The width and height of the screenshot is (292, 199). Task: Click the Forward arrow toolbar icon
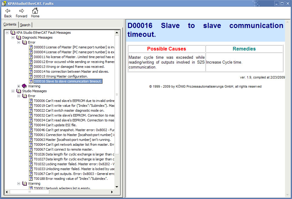tap(22, 11)
